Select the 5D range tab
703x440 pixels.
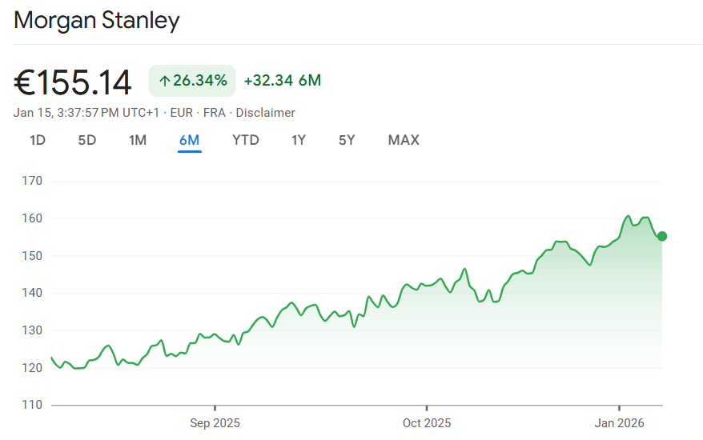[87, 140]
